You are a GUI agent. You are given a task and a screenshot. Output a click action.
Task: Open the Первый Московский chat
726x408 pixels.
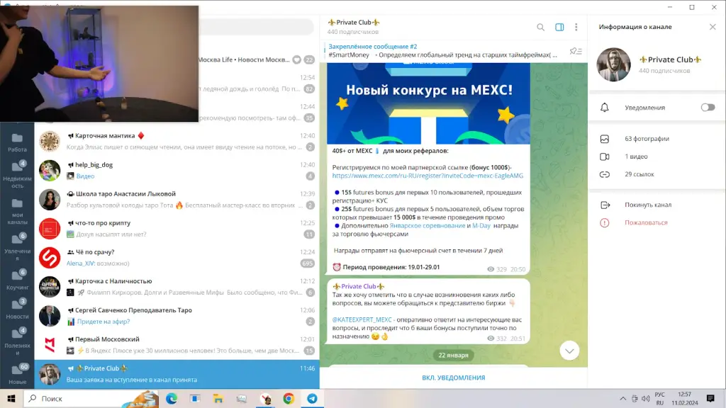pyautogui.click(x=177, y=345)
